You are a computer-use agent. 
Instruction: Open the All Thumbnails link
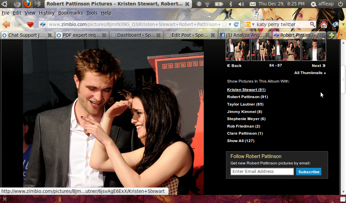310,73
